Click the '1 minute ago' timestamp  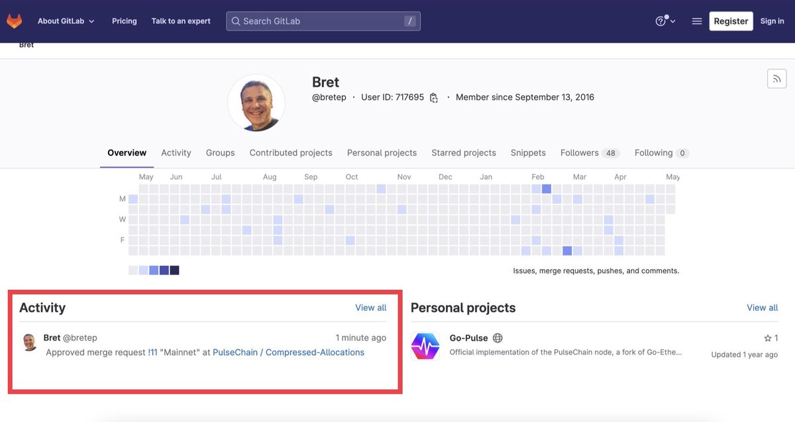tap(361, 338)
